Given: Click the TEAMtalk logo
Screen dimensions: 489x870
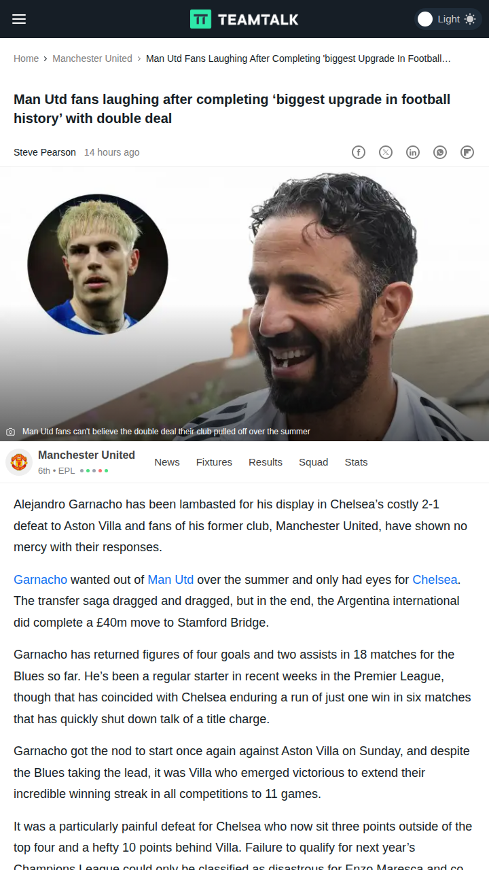Looking at the screenshot, I should [244, 19].
